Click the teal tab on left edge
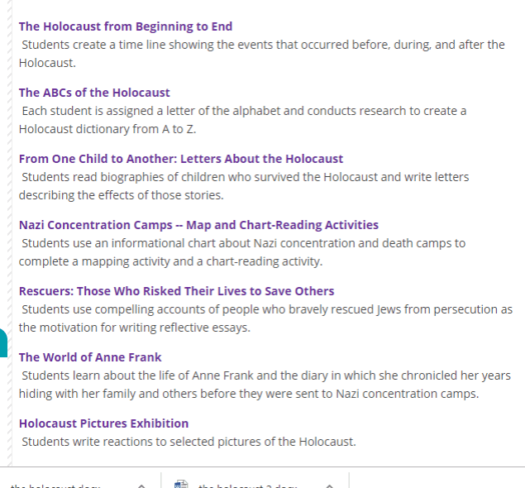Image resolution: width=525 pixels, height=488 pixels. pos(2,343)
